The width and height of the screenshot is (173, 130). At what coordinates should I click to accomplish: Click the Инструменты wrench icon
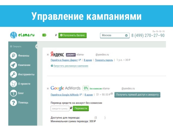point(14,74)
